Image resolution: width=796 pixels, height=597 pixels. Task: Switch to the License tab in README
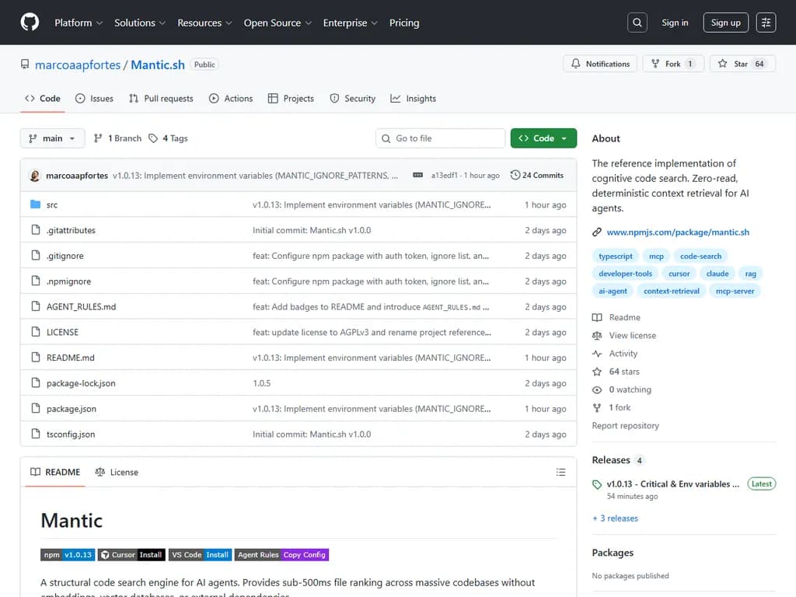(x=117, y=472)
